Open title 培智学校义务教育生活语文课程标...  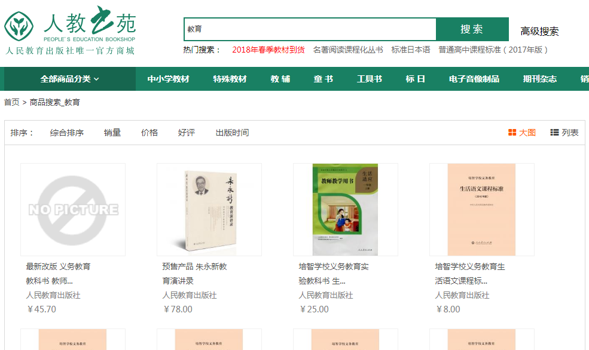tap(470, 274)
